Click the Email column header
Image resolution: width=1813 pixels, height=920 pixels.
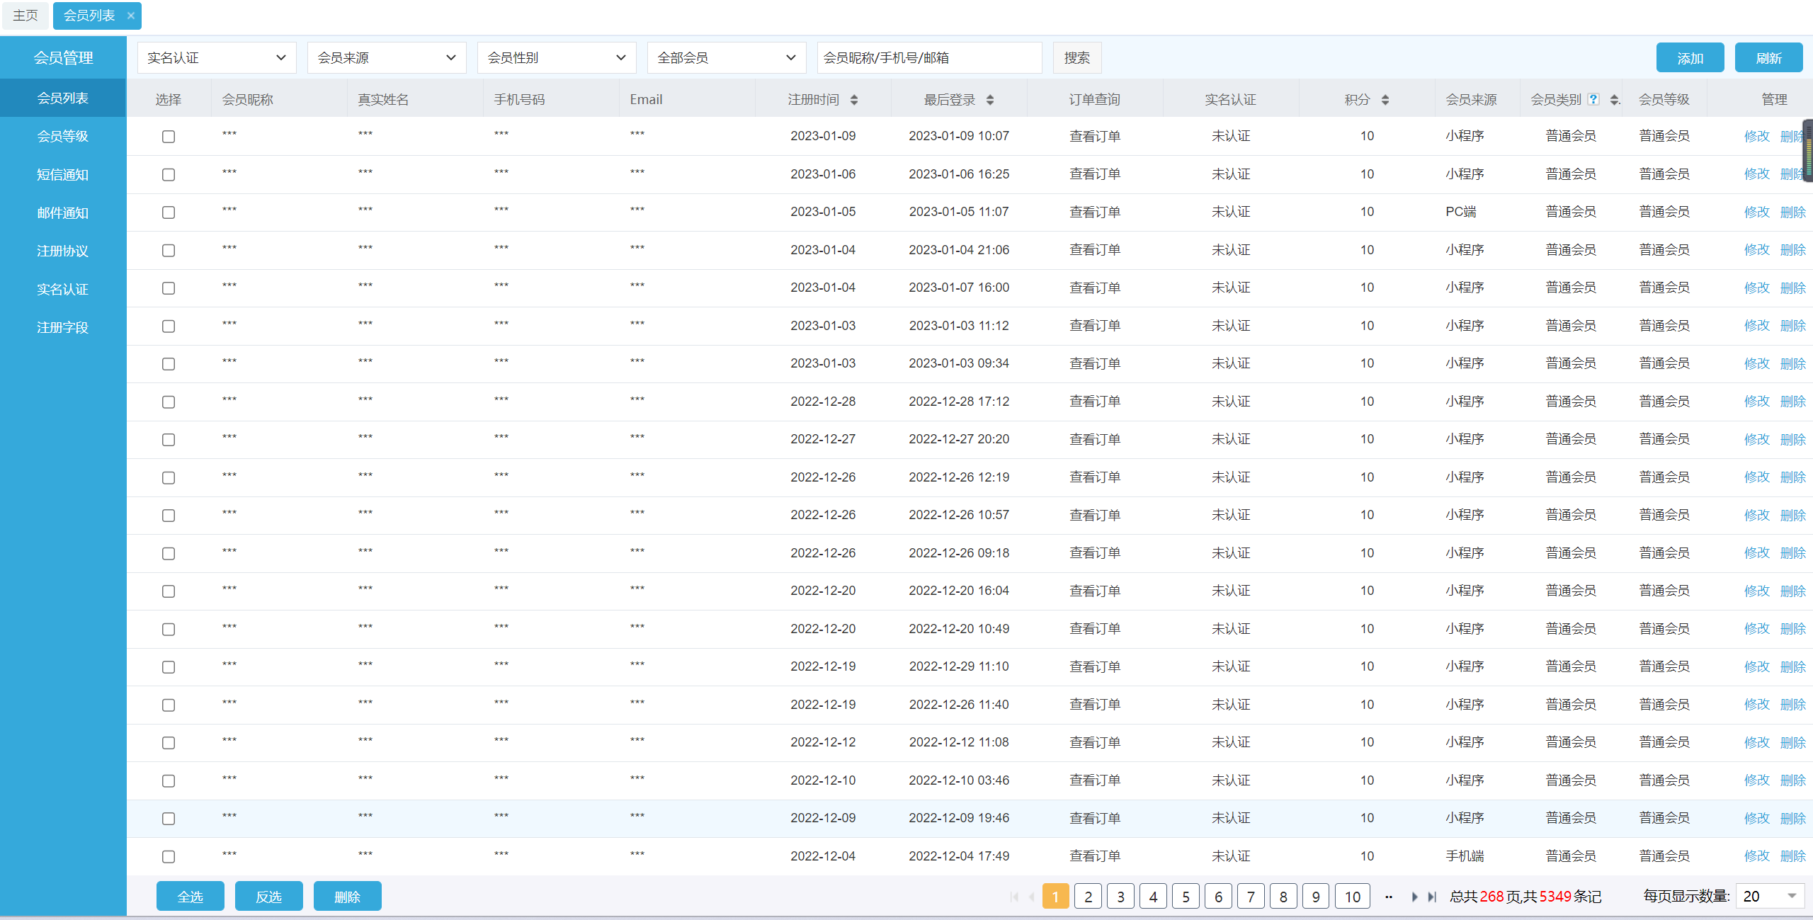click(647, 100)
